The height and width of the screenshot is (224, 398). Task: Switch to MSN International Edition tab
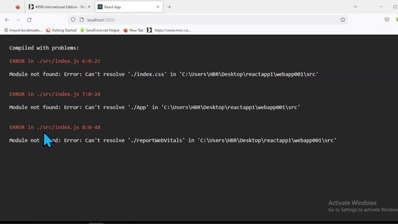[60, 7]
